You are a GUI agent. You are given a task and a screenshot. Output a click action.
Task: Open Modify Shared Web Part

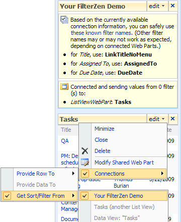(124, 162)
